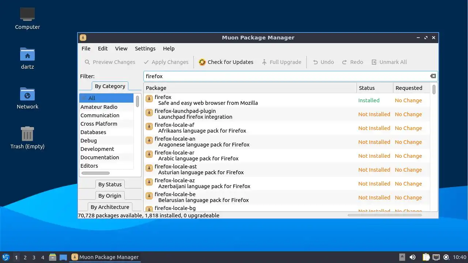Click the category list vertical scrollbar
This screenshot has width=468, height=263.
137,101
